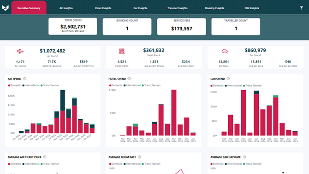Open info icon for Average Room Rate
The image size is (309, 174).
pos(139,157)
